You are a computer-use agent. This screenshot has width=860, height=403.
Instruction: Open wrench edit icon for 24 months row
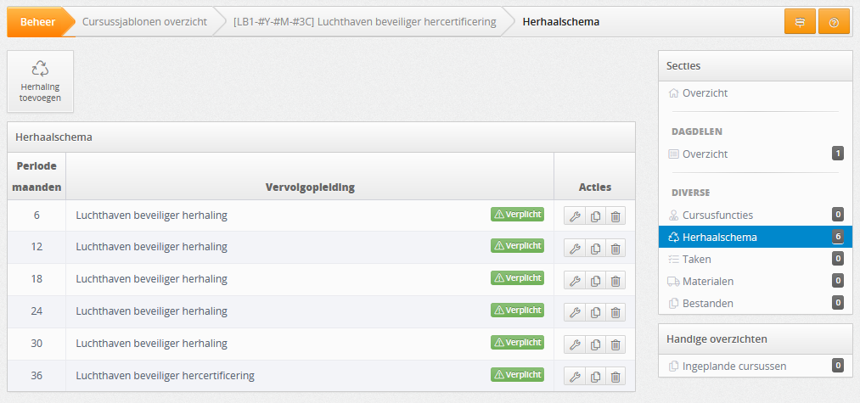574,312
